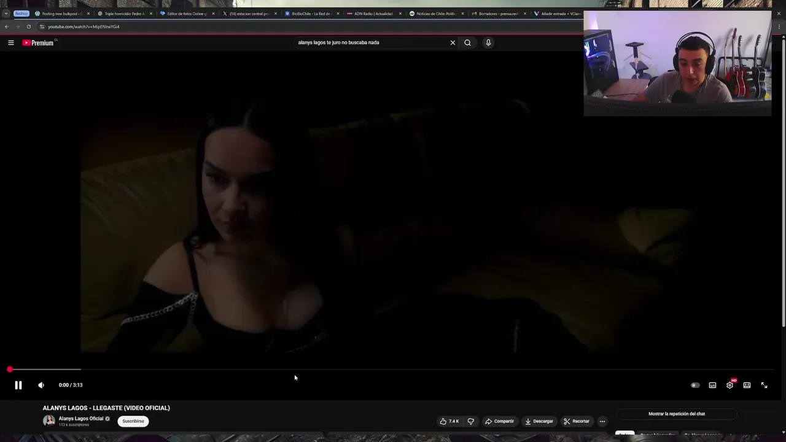Click the Recortar clip button
Screen dimensions: 786x442
[x=577, y=421]
